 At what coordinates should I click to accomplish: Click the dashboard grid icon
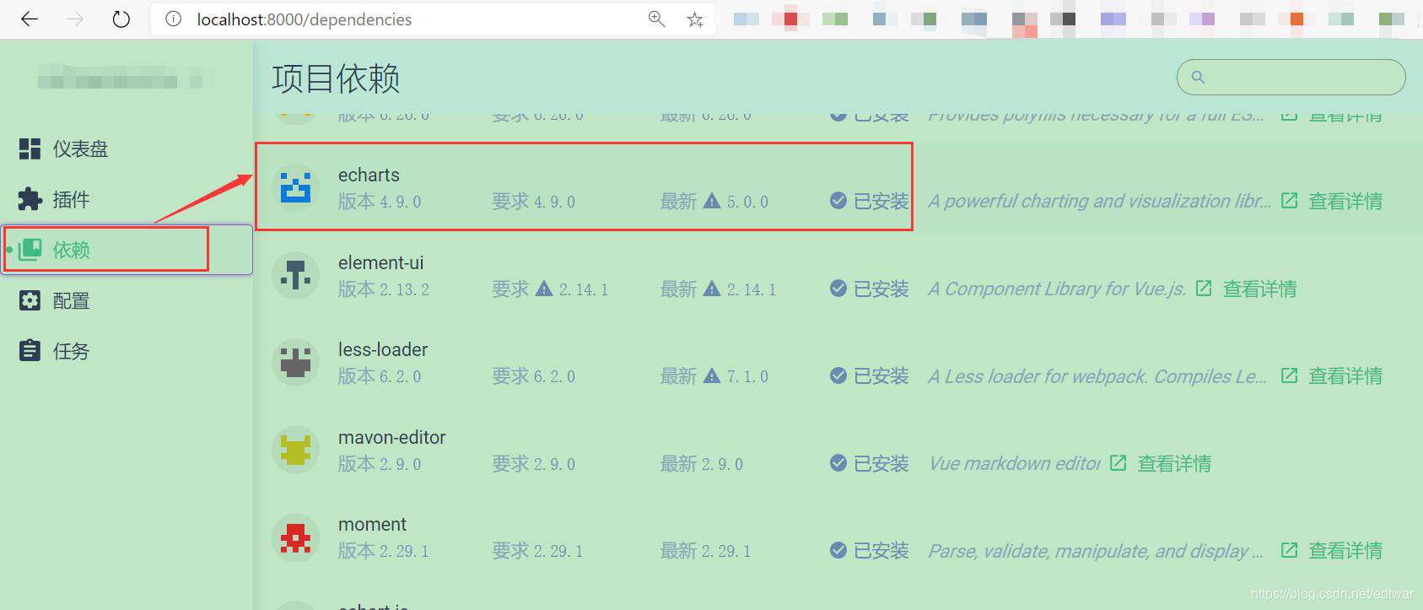(30, 149)
